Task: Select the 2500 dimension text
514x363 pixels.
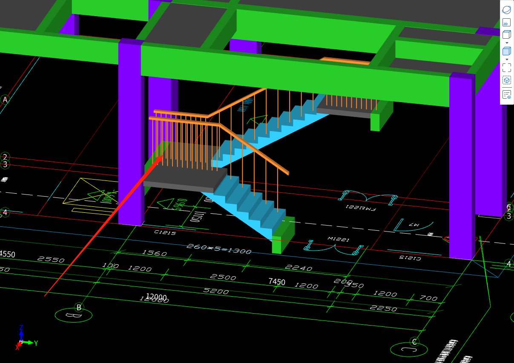Action: coord(223,277)
